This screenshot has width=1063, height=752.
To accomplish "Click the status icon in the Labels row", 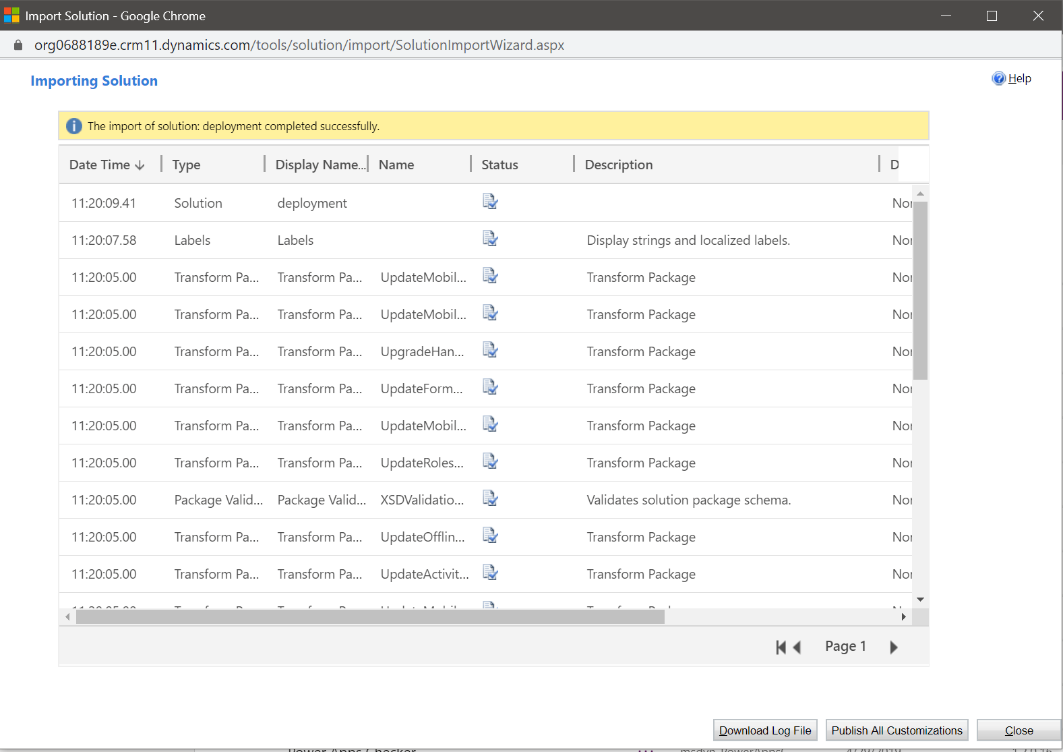I will [490, 239].
